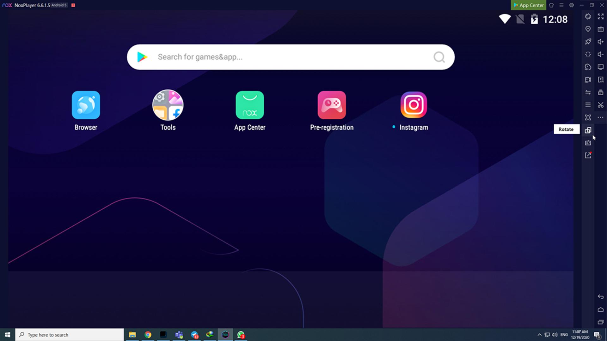Viewport: 607px width, 341px height.
Task: Open the green App Center button in title bar
Action: 528,5
